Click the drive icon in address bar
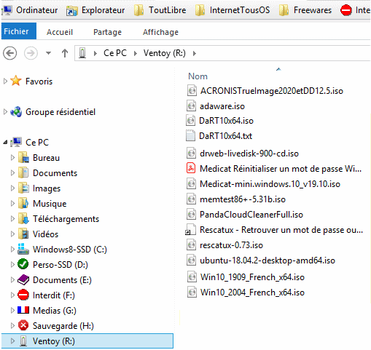The height and width of the screenshot is (350, 371). [82, 53]
